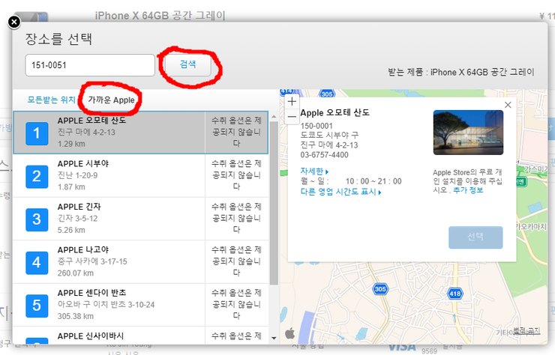Screen dimensions: 555x355
Task: Select store number 4 blue badge
Action: tap(37, 263)
